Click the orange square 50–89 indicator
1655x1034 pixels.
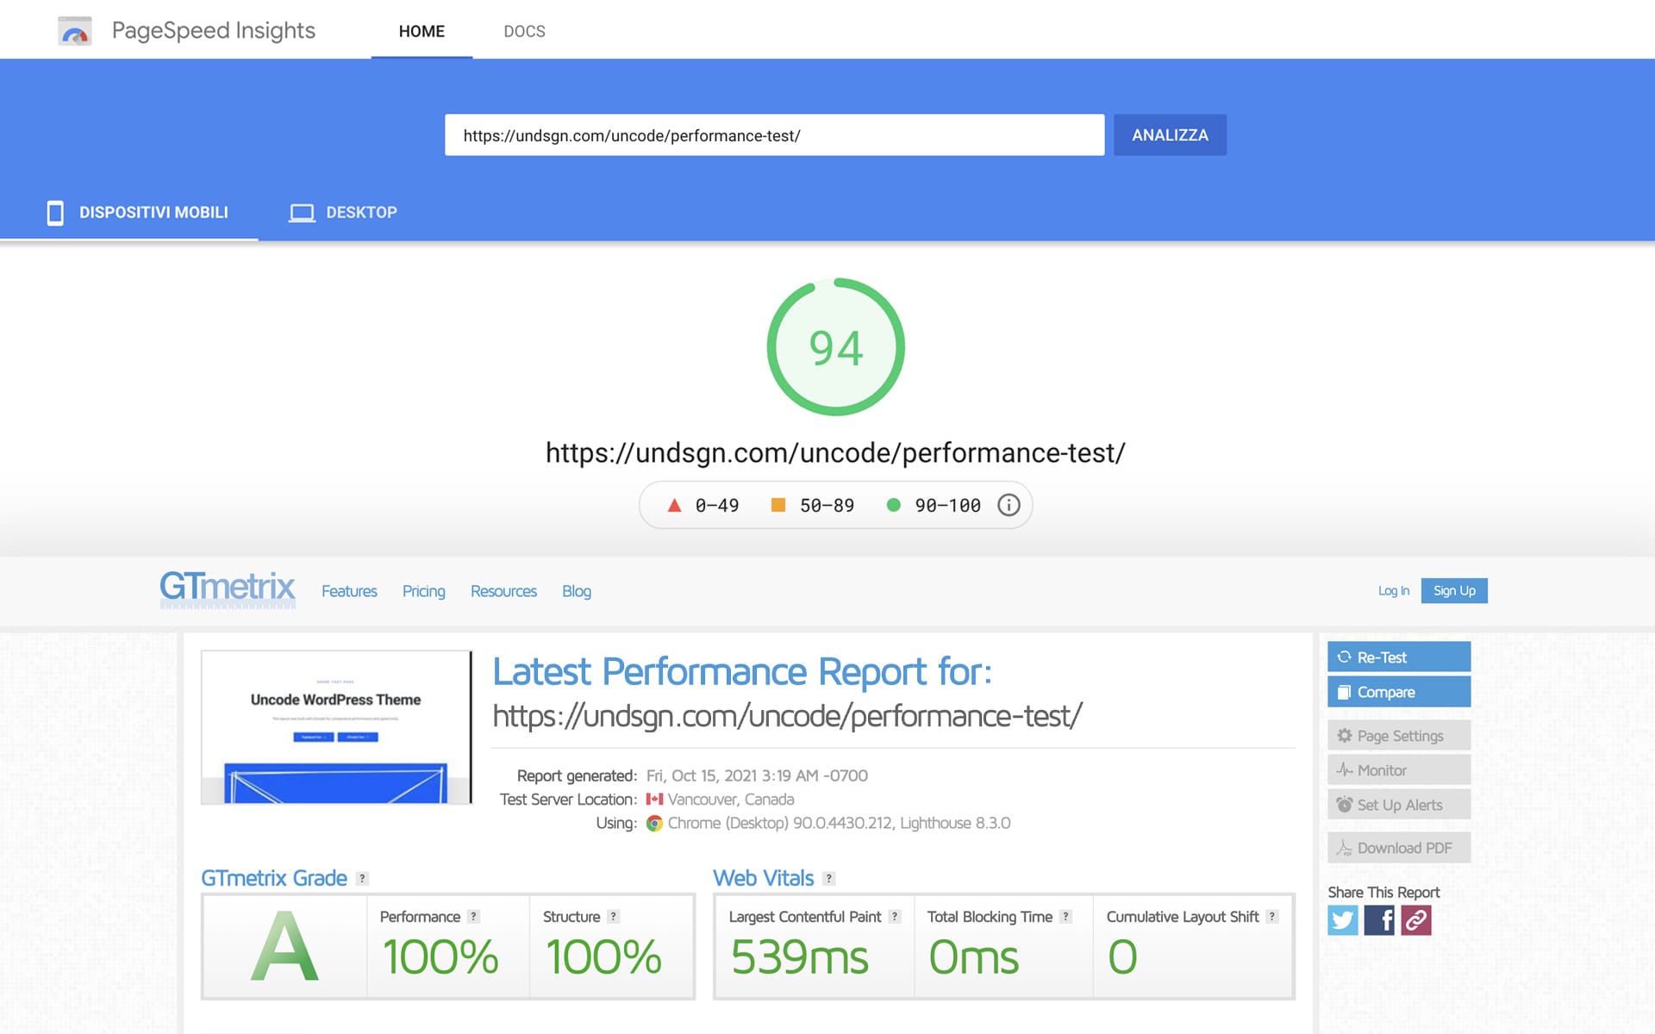click(x=778, y=505)
